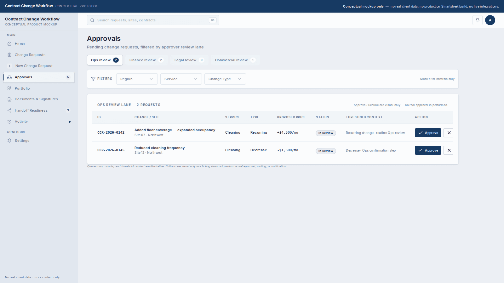Click the Change Requests clipboard icon
Viewport: 504px width, 283px height.
click(x=9, y=55)
